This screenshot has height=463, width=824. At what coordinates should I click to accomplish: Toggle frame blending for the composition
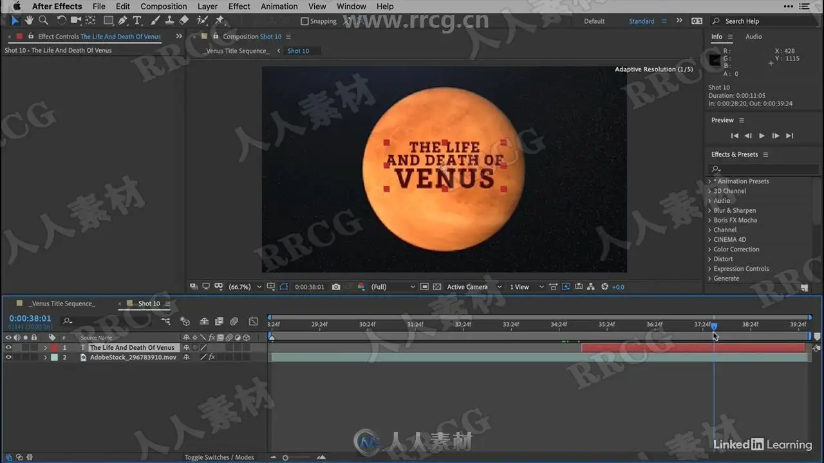pos(219,321)
